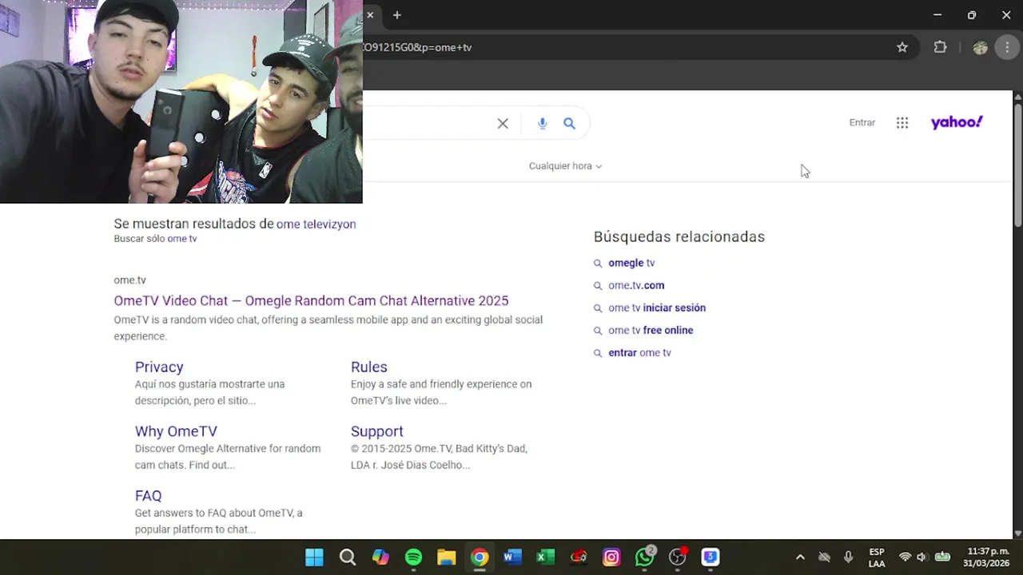Select related search ome.tv.com
1023x575 pixels.
636,285
